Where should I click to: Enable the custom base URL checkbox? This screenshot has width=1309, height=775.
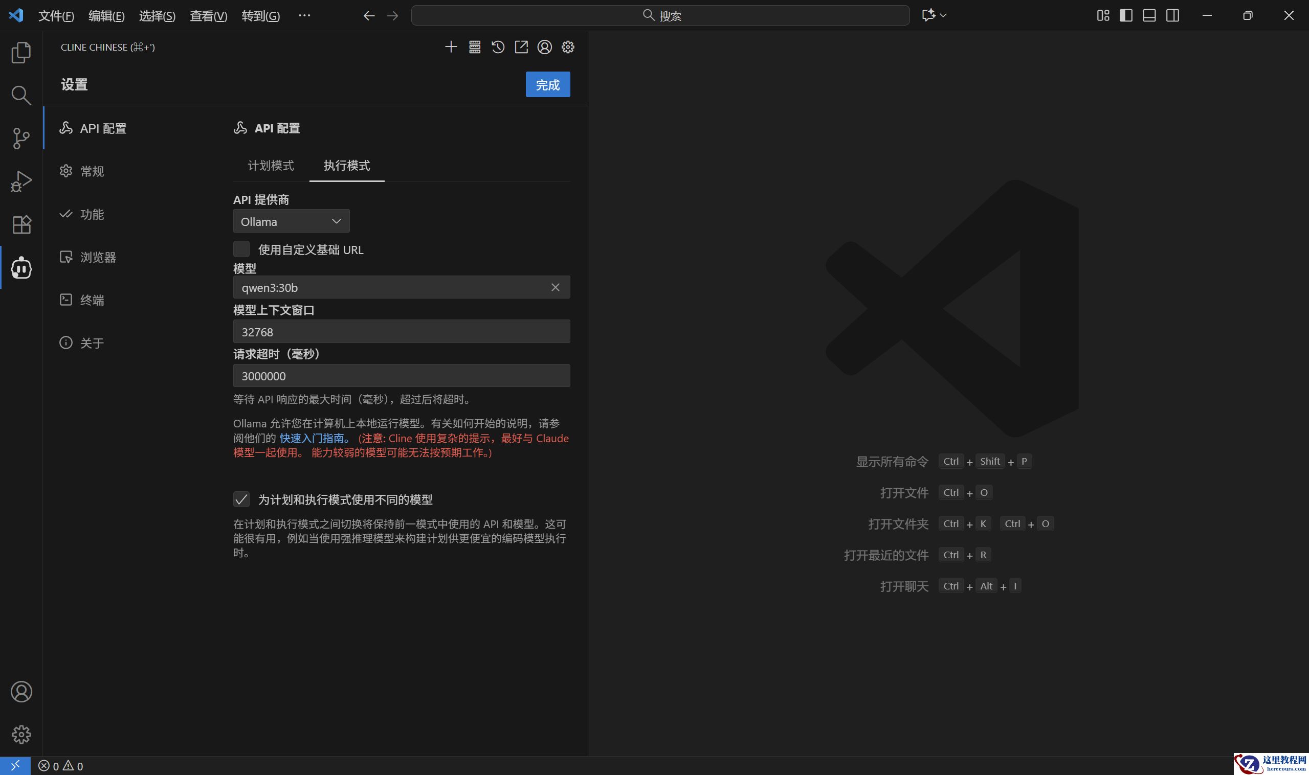[x=241, y=249]
